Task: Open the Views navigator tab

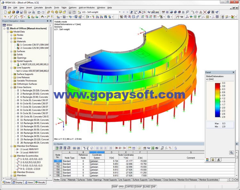Action: point(29,182)
